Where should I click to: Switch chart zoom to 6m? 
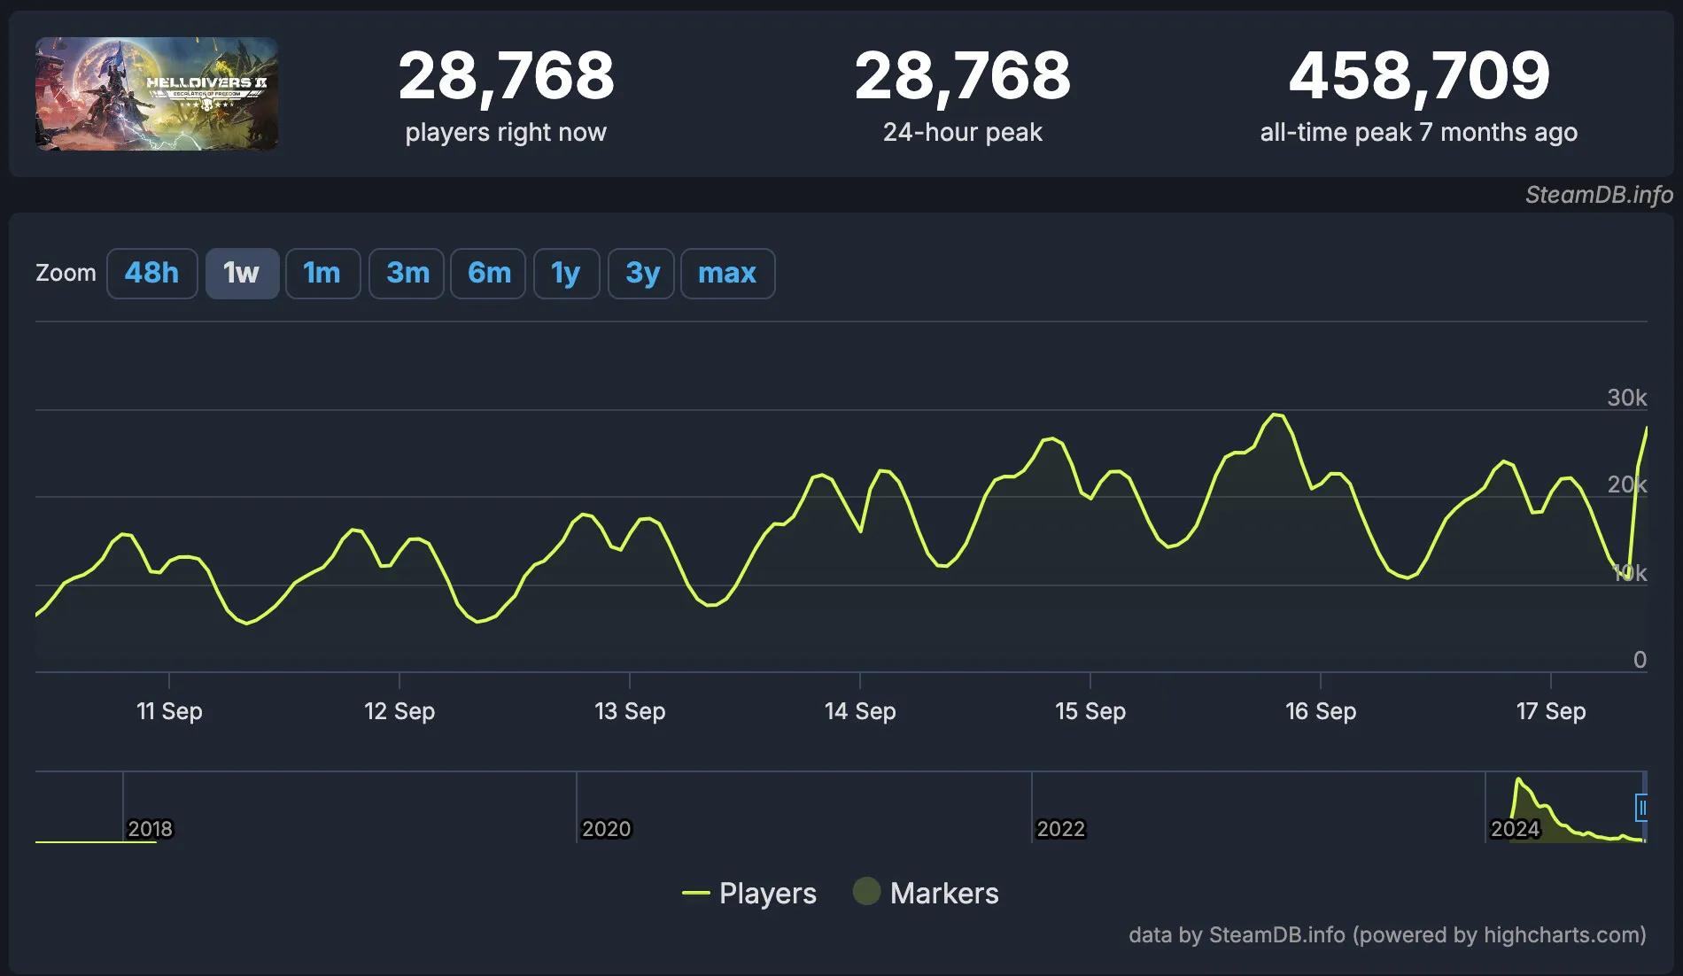(488, 273)
